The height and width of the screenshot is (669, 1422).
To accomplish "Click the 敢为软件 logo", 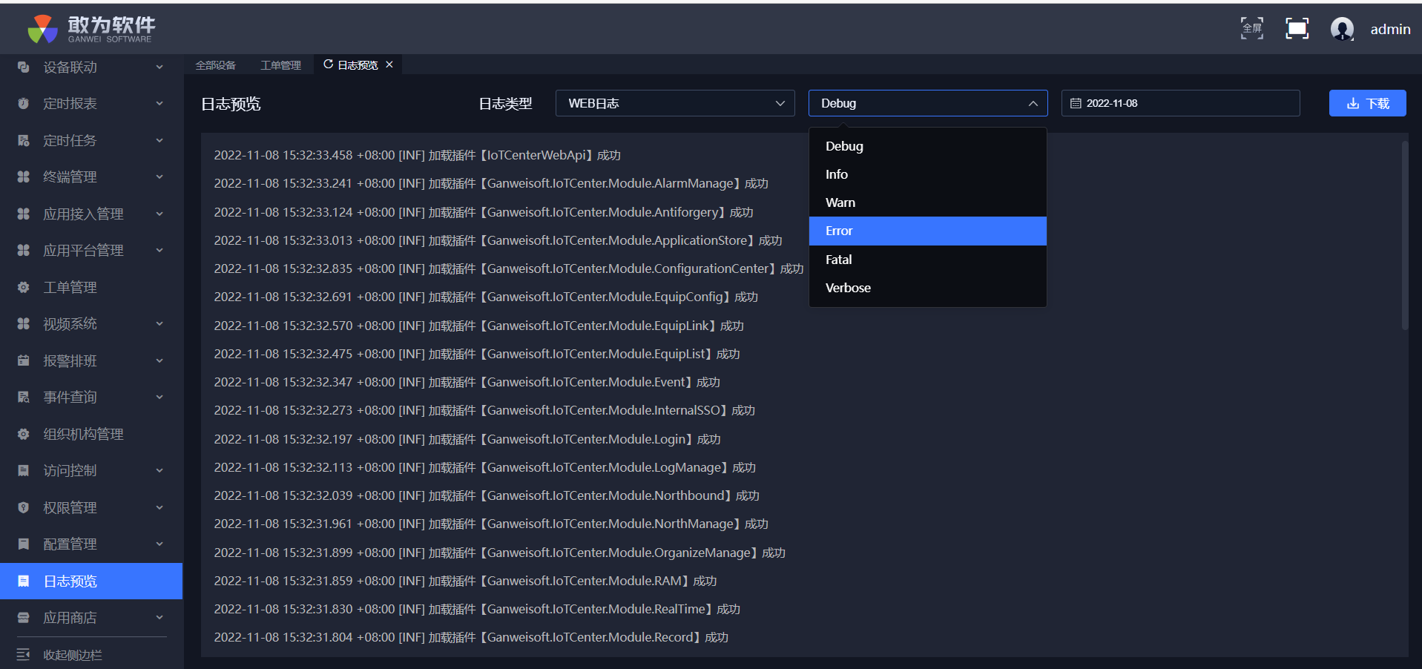I will click(x=91, y=28).
